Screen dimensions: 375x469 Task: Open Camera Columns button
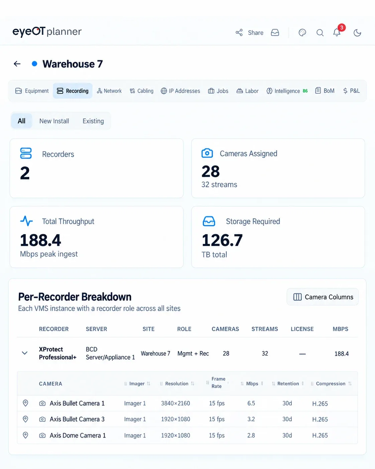point(323,297)
